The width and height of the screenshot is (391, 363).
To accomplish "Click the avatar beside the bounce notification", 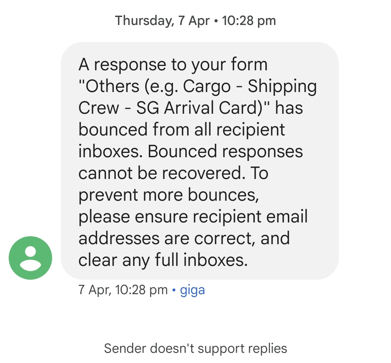I will click(x=31, y=258).
